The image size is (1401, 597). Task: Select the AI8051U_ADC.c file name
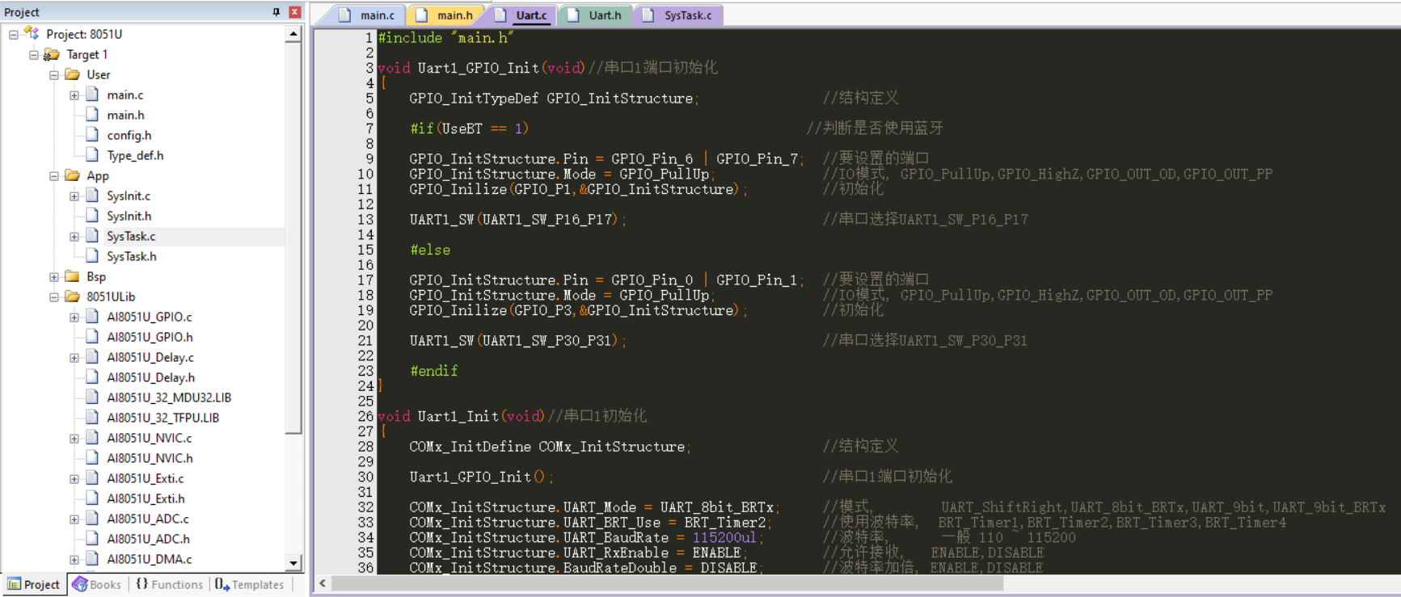point(148,519)
